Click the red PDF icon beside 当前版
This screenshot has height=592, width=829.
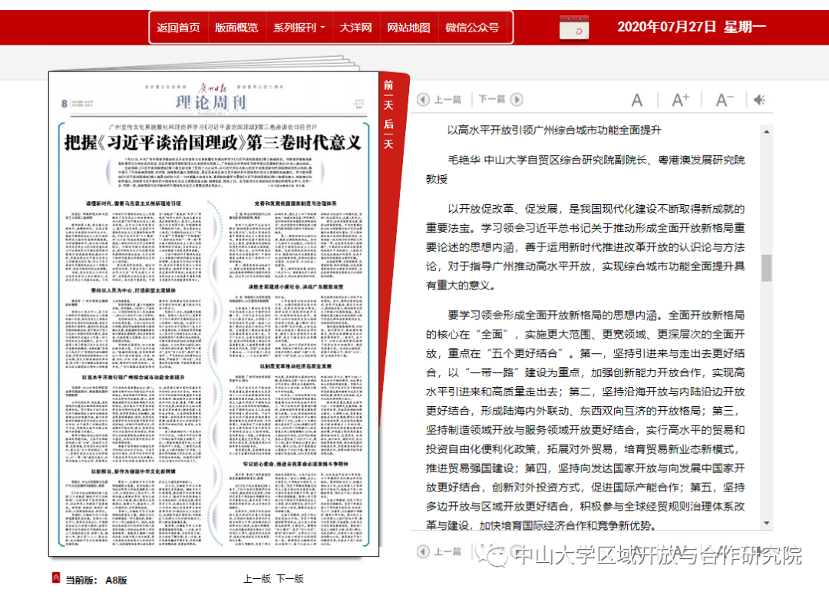coord(56,577)
